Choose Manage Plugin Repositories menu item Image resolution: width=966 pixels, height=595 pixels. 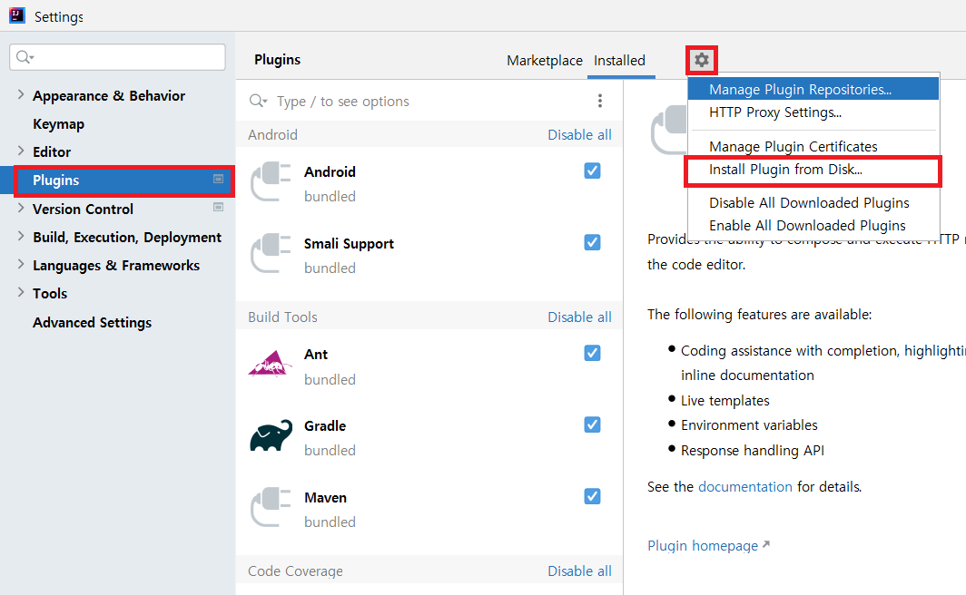[x=813, y=89]
